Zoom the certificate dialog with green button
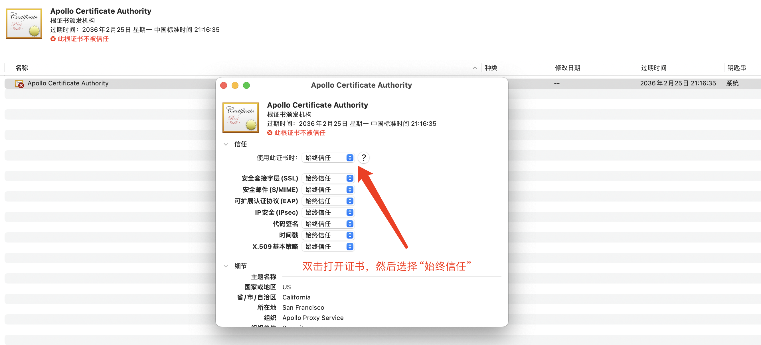This screenshot has width=761, height=345. tap(246, 85)
